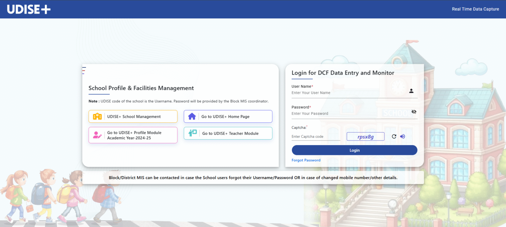Click the person icon beside User Name
506x227 pixels.
click(x=411, y=91)
